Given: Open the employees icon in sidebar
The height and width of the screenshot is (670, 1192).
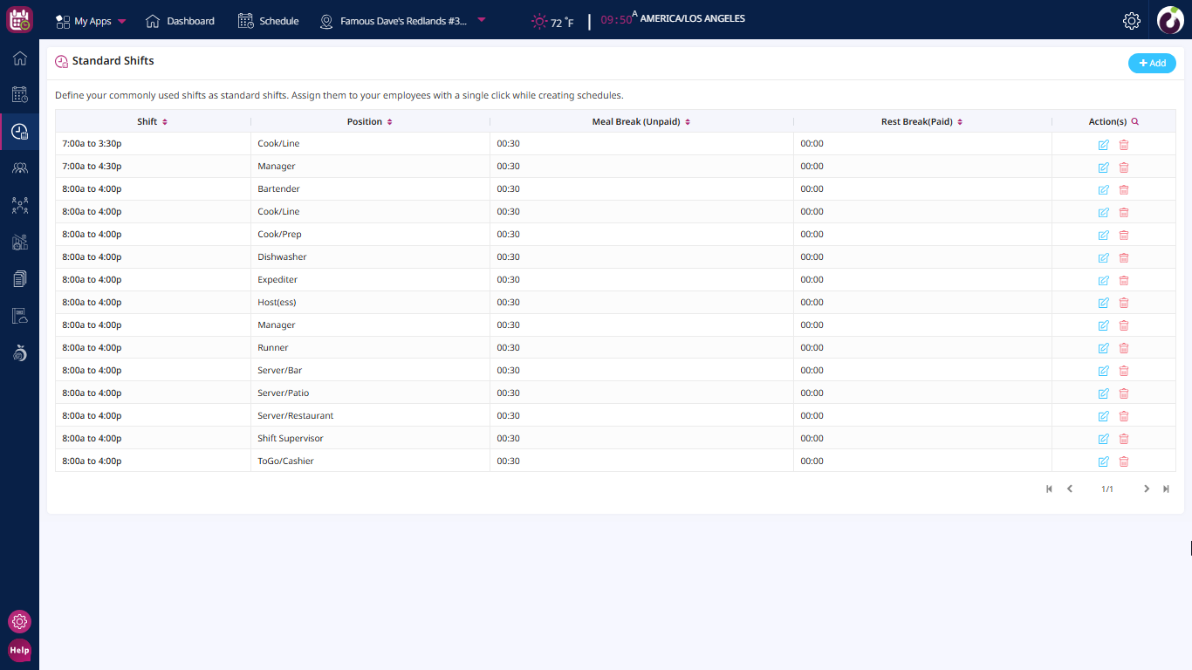Looking at the screenshot, I should (19, 168).
